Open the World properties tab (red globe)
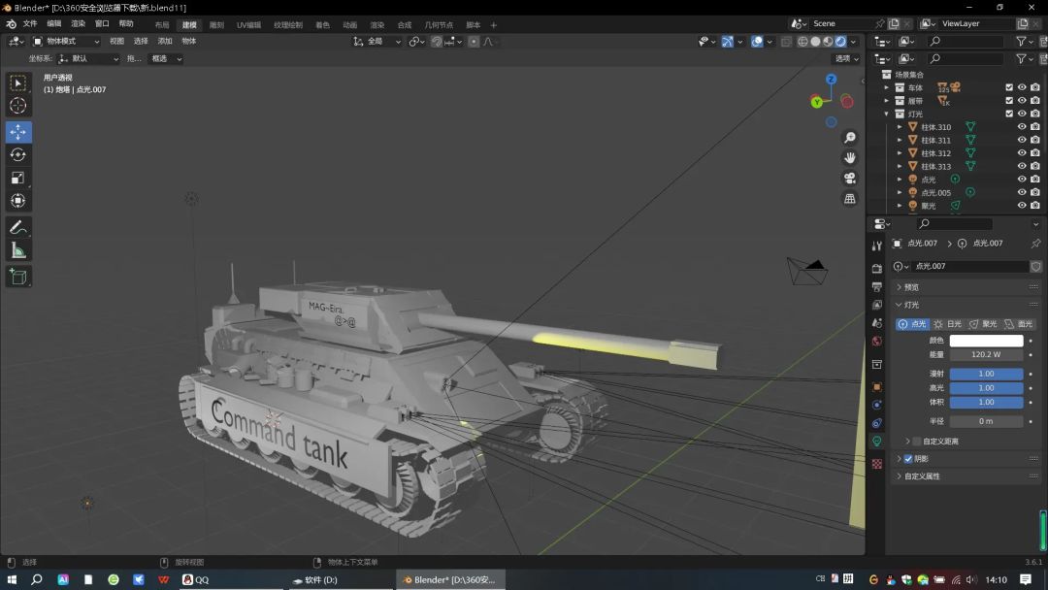 877,342
